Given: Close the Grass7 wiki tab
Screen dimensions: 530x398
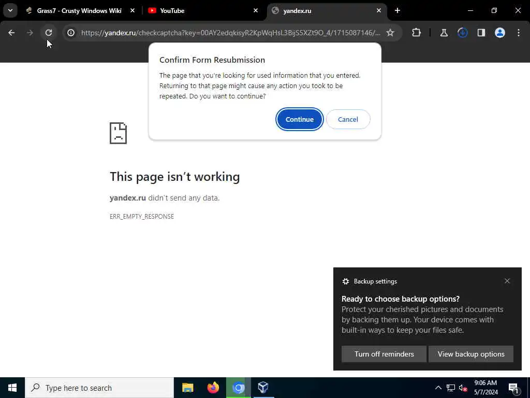Looking at the screenshot, I should [132, 11].
